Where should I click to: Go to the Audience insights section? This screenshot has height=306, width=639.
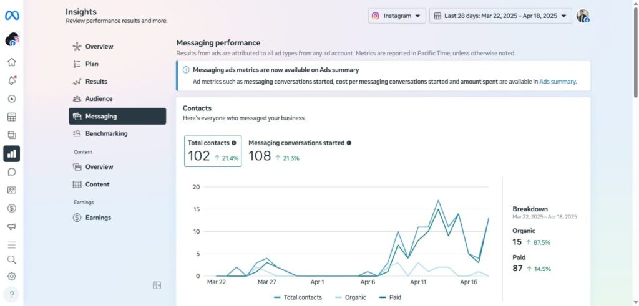pos(99,98)
